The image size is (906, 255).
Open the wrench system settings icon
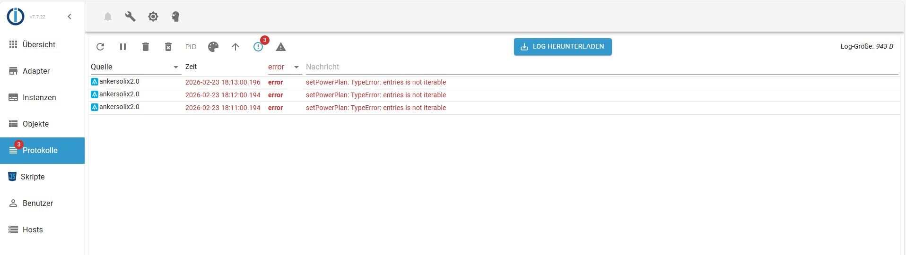[x=130, y=17]
